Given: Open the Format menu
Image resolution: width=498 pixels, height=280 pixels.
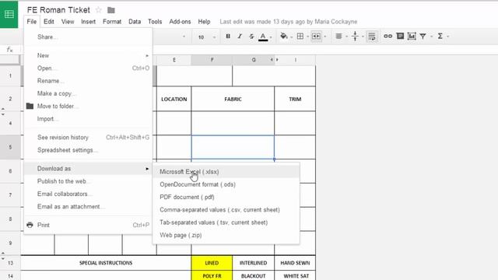Looking at the screenshot, I should click(112, 22).
